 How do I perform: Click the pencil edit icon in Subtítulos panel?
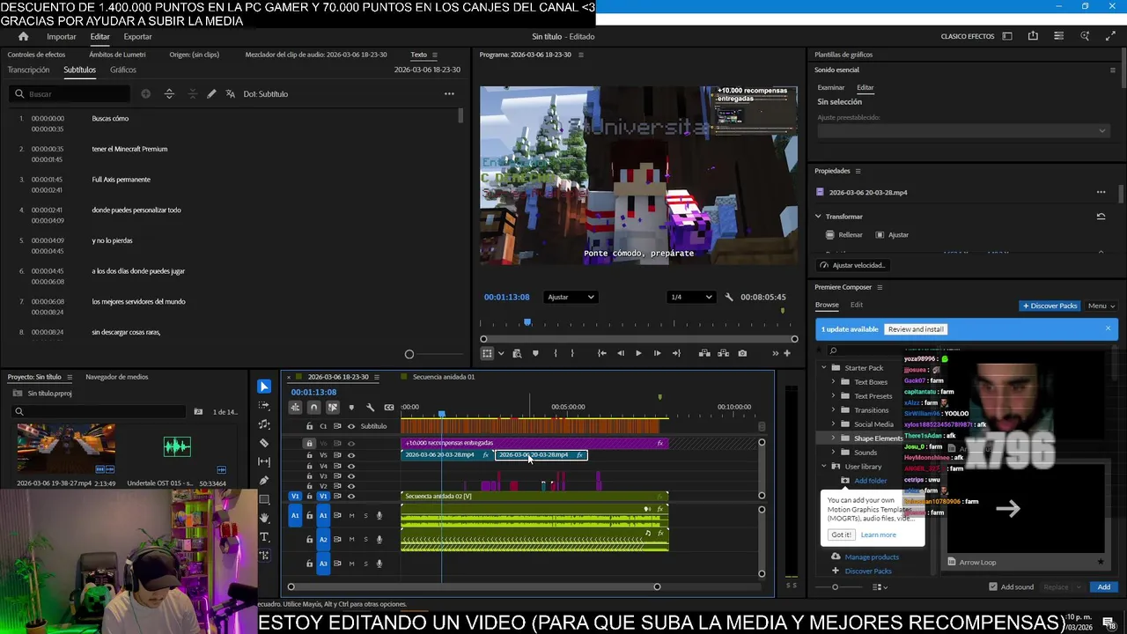point(211,93)
